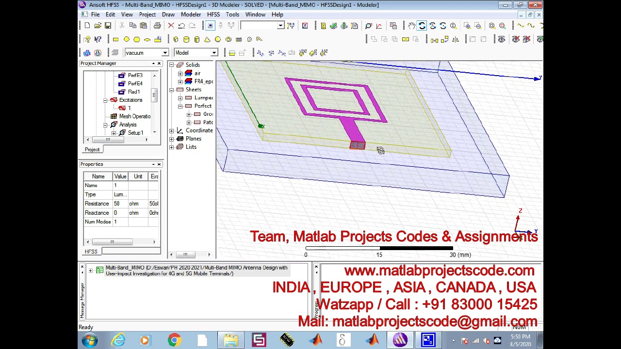This screenshot has width=621, height=349.
Task: Collapse the Solids tree node
Action: (172, 65)
